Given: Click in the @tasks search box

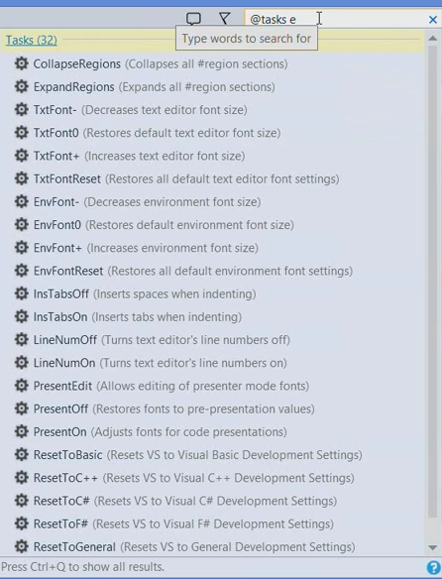Looking at the screenshot, I should point(334,19).
